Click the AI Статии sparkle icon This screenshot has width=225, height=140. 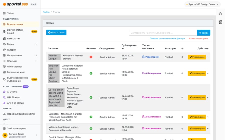4,92
